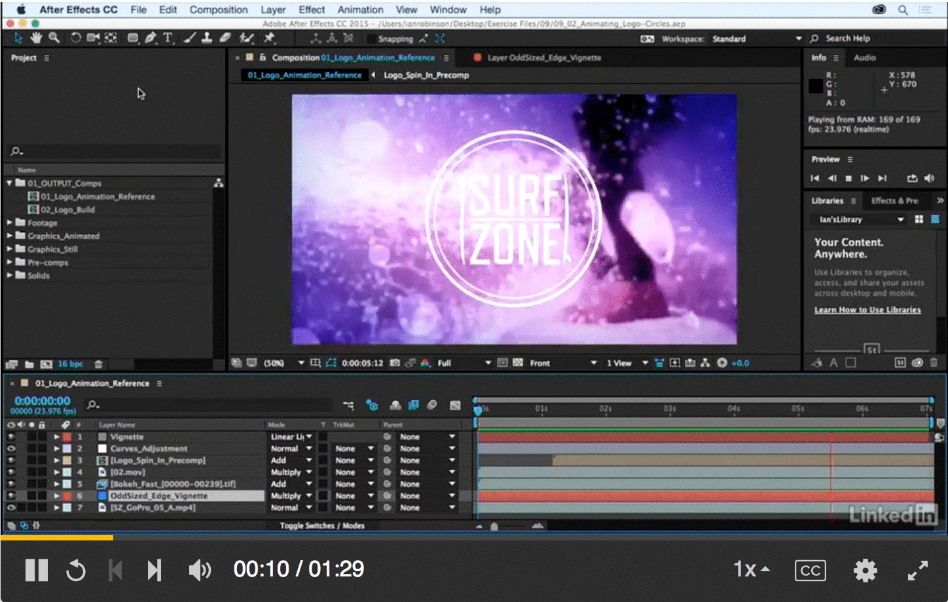The image size is (948, 602).
Task: Expand Vignette layer properties triangle
Action: tap(57, 437)
